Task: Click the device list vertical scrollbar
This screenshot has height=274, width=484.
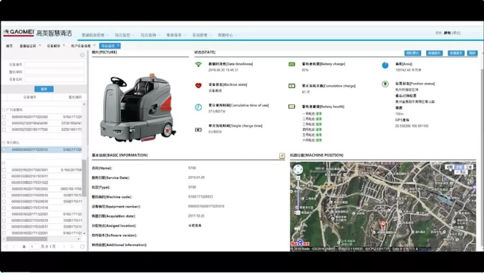Action: [x=84, y=178]
